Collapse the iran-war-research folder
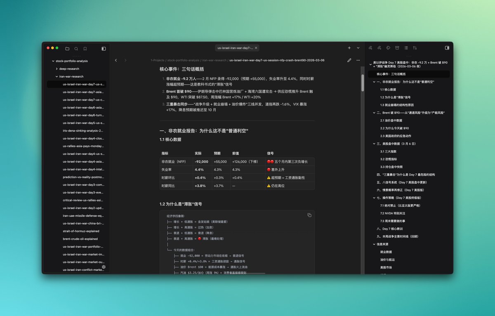 57,76
